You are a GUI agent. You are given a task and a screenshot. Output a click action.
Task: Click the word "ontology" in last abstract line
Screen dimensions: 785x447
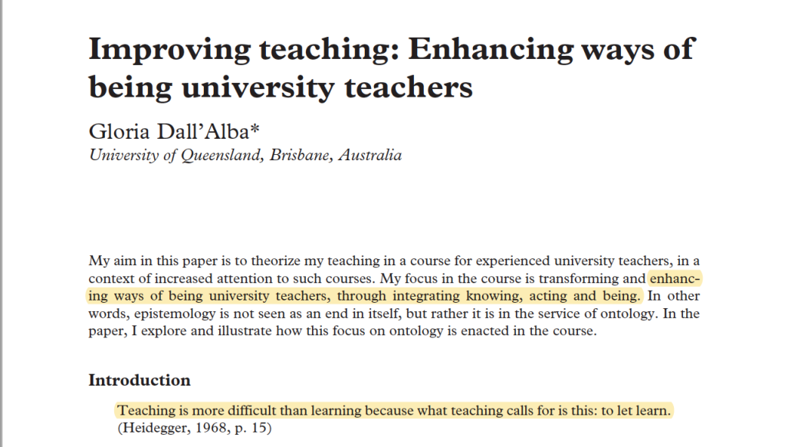coord(422,331)
